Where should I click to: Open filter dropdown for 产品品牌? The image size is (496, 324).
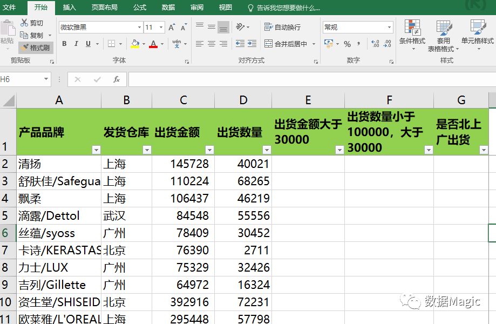point(96,150)
